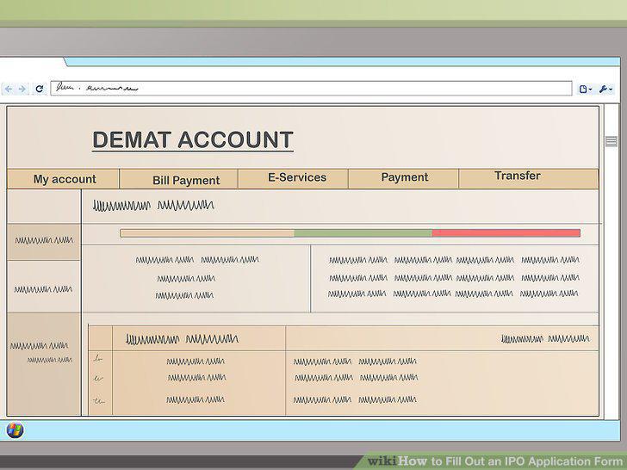The image size is (627, 470).
Task: Click the scrollbar grip on the right
Action: pos(611,141)
